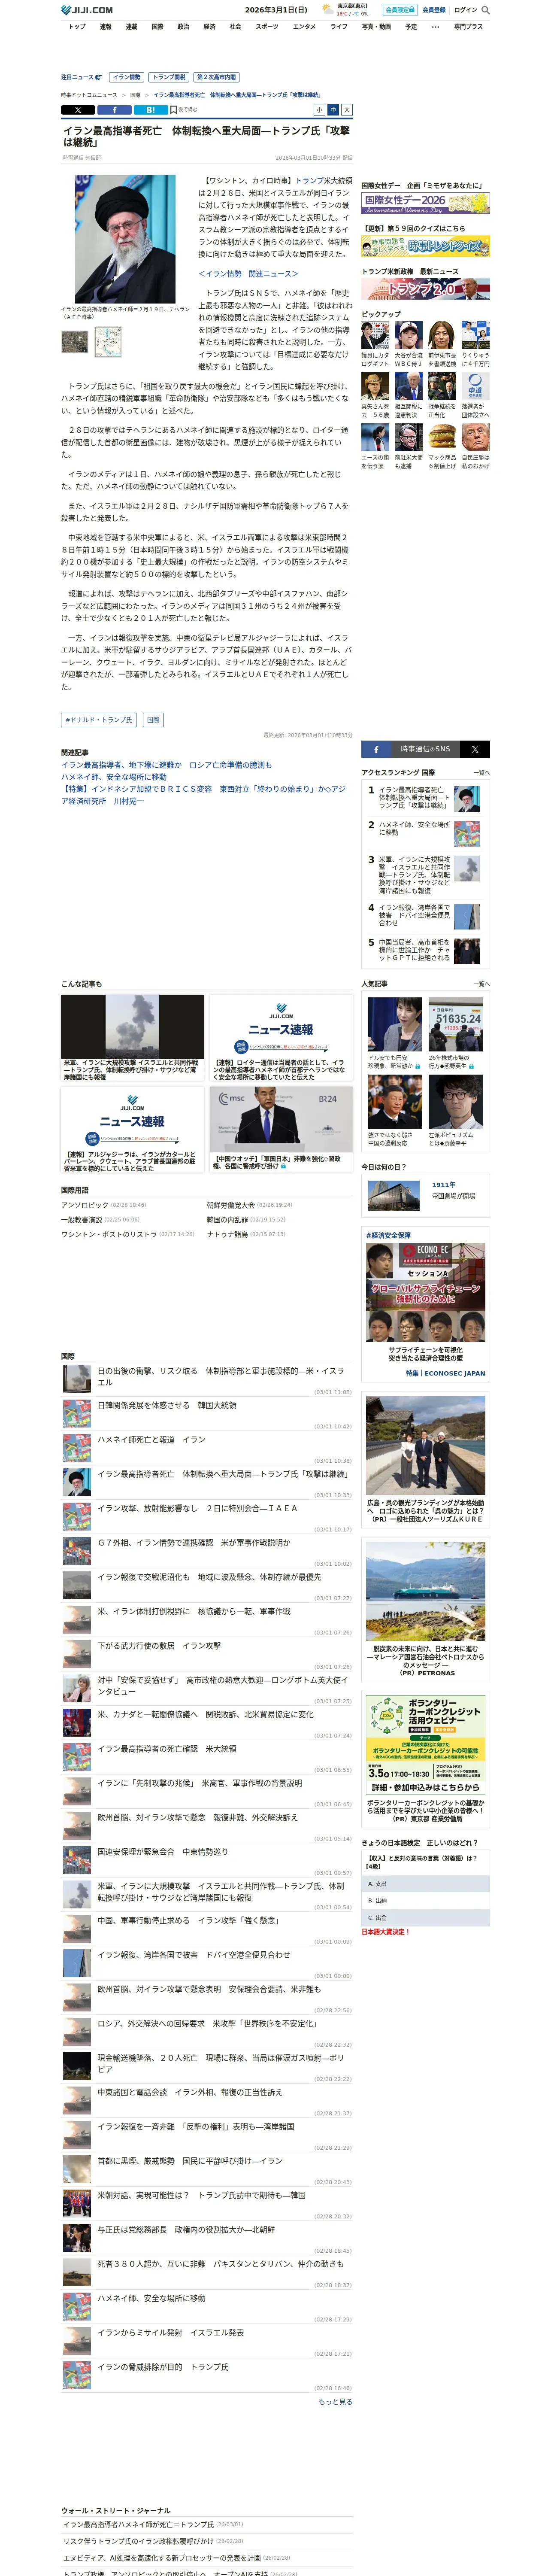The image size is (551, 2576).
Task: Open 一覧へ beside 人気記事
Action: click(x=481, y=984)
